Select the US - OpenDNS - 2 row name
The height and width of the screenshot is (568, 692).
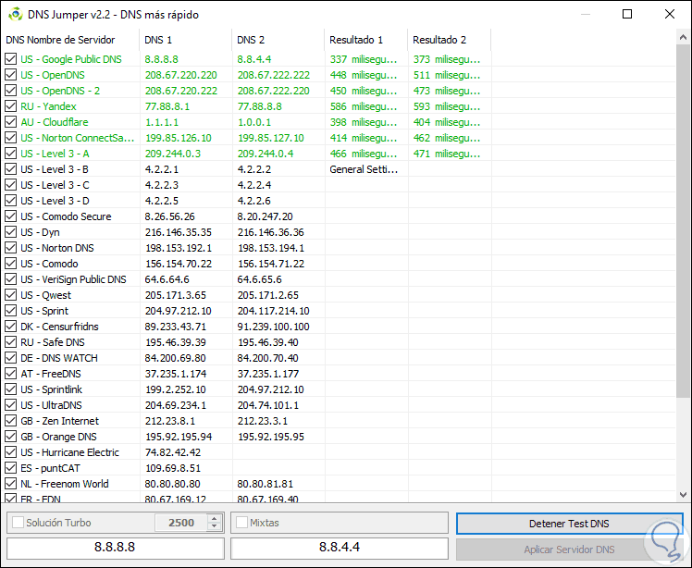[x=60, y=91]
